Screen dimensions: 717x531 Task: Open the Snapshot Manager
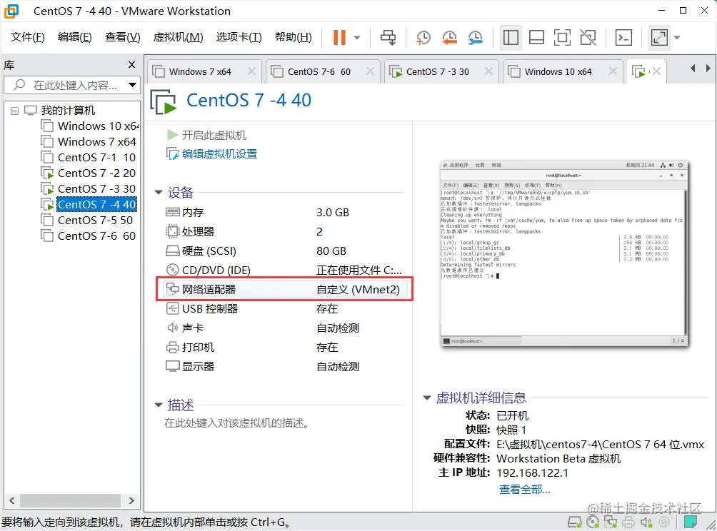474,37
